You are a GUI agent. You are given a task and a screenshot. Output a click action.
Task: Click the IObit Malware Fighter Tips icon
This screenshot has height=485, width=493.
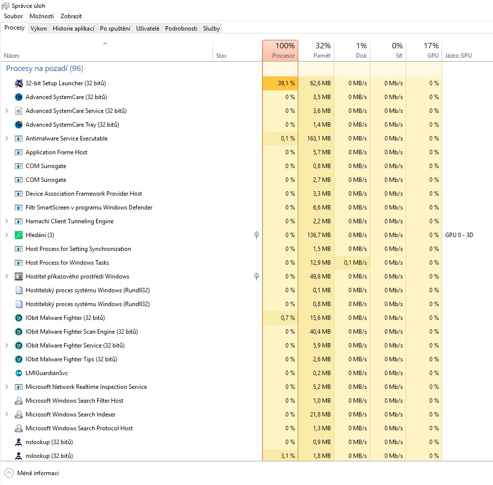tap(19, 359)
